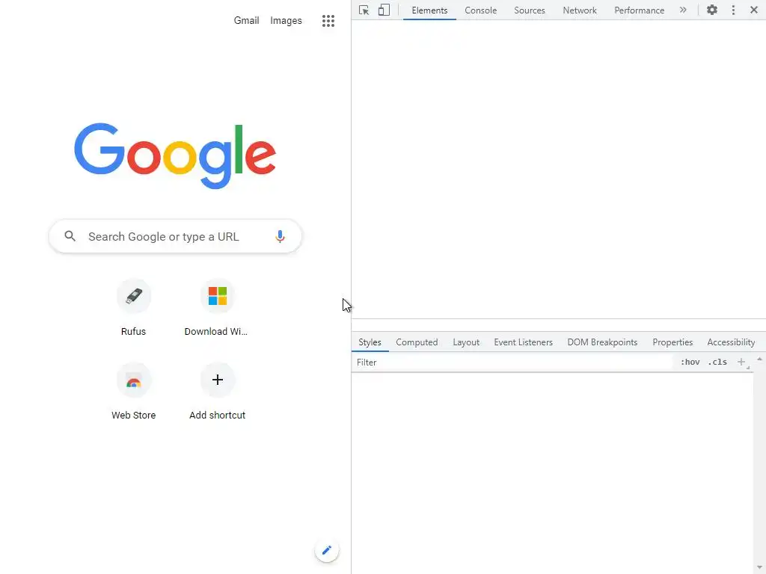Add a new style rule plus icon

[741, 362]
